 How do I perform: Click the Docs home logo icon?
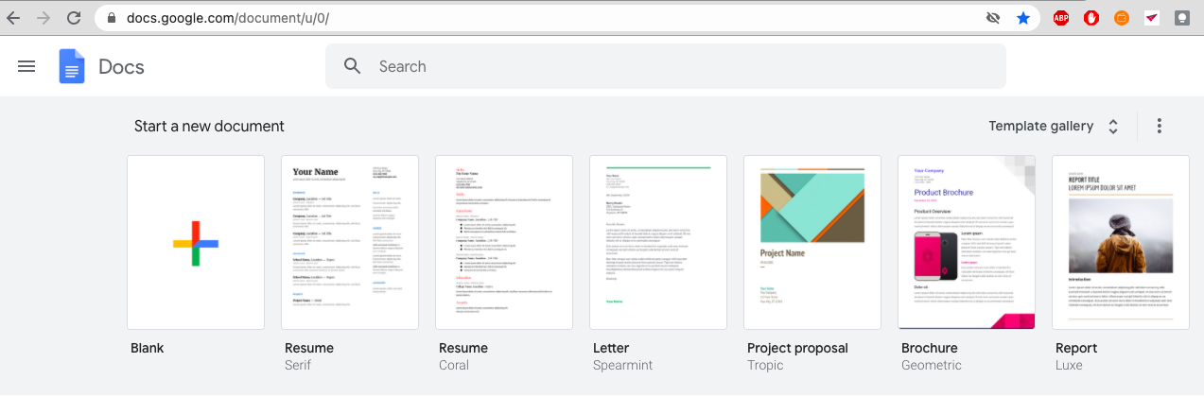72,66
